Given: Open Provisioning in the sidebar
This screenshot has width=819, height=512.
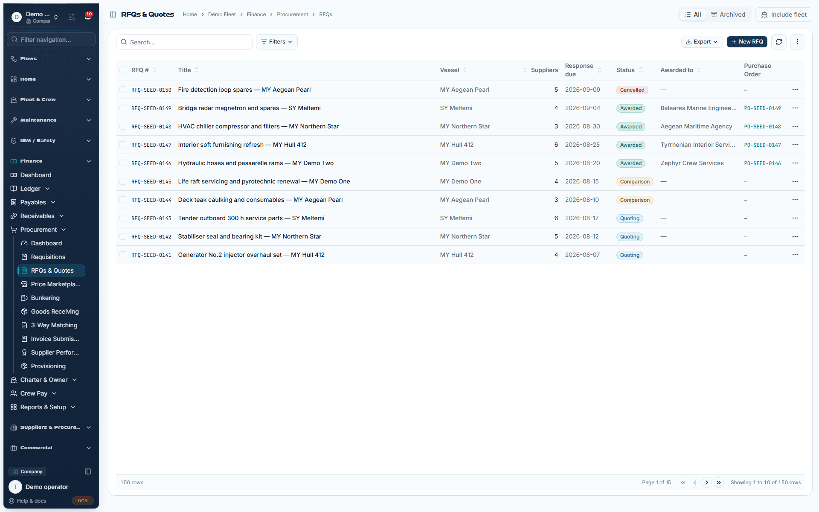Looking at the screenshot, I should point(51,366).
